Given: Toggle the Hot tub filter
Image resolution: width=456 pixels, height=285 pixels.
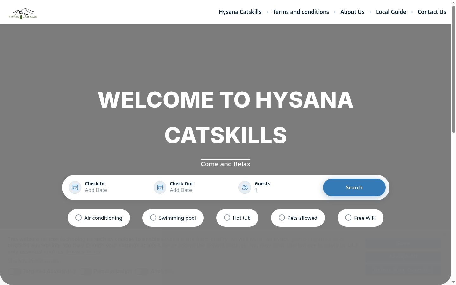Looking at the screenshot, I should 237,218.
